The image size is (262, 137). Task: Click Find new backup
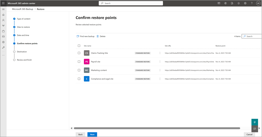(x=86, y=36)
